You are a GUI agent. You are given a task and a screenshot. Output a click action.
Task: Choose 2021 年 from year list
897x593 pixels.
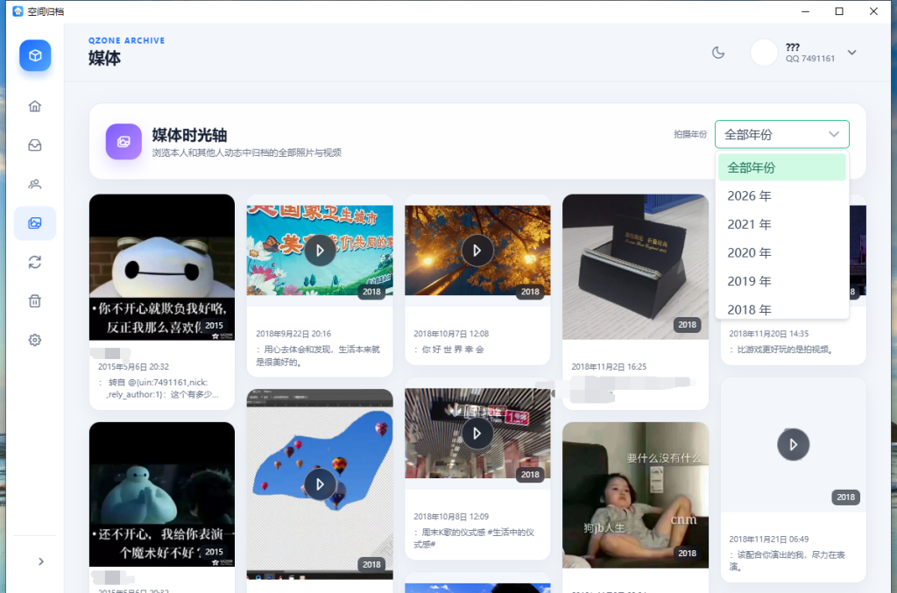tap(781, 225)
